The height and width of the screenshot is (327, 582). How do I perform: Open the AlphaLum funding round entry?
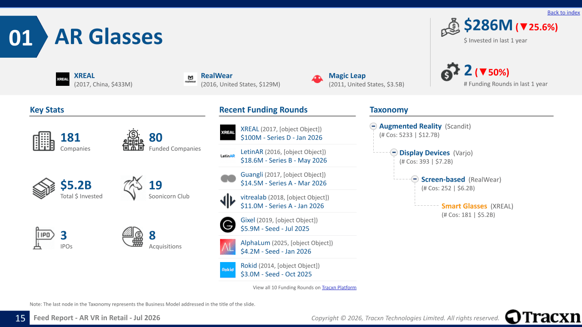[x=256, y=243]
